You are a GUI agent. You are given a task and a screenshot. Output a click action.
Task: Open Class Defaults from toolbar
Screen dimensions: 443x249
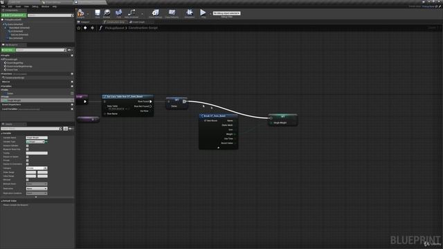click(172, 12)
